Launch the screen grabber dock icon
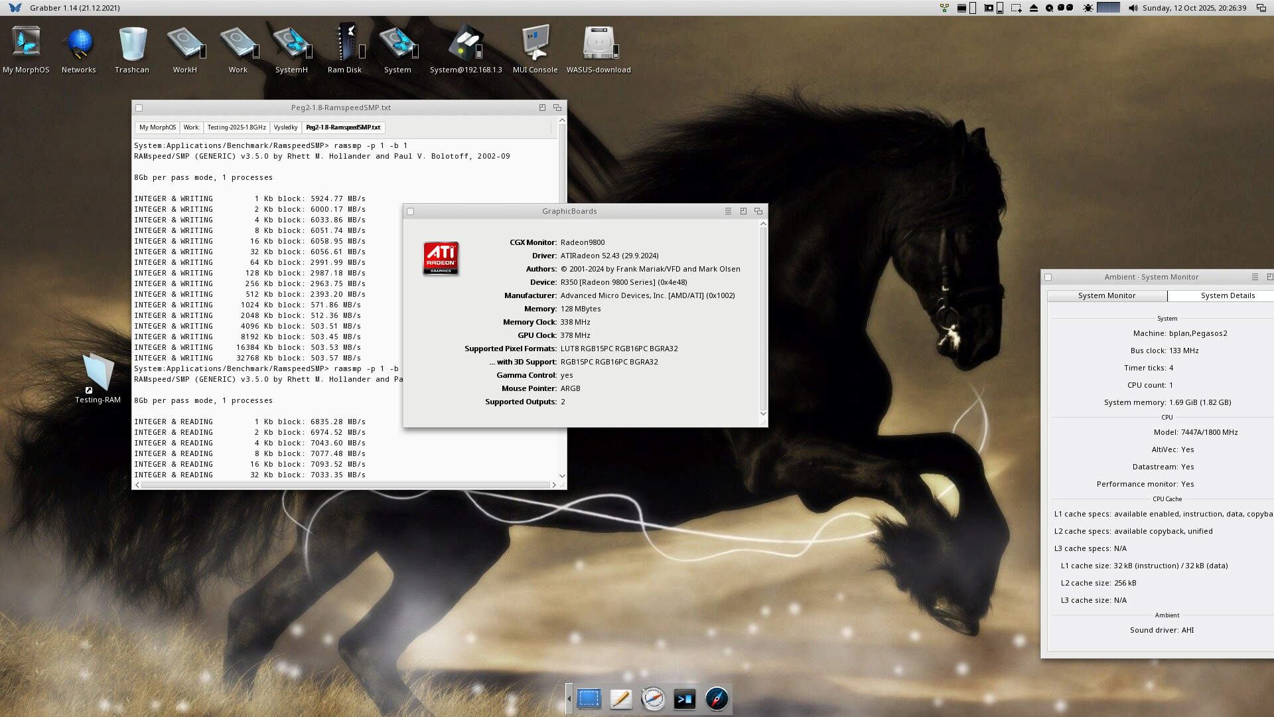This screenshot has width=1274, height=717. tap(589, 699)
